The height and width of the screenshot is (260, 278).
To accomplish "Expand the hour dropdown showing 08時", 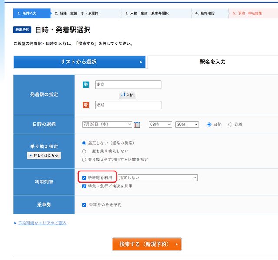I will (160, 125).
